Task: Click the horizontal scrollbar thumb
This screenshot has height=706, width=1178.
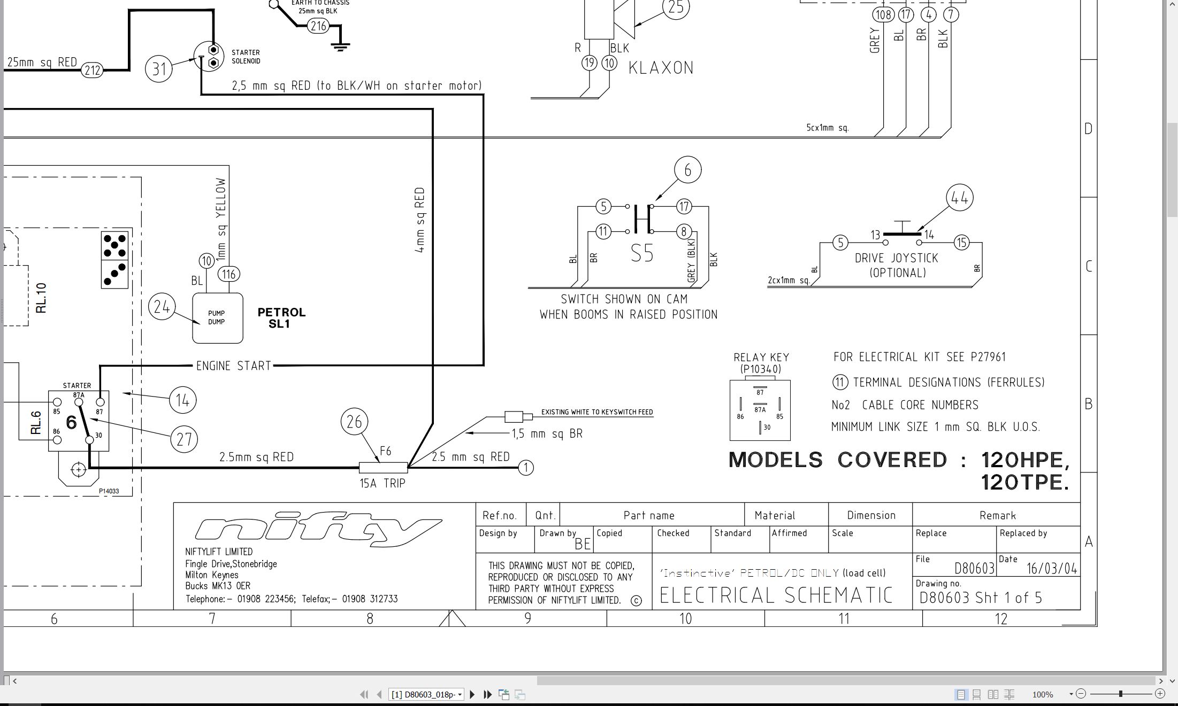Action: coord(846,681)
